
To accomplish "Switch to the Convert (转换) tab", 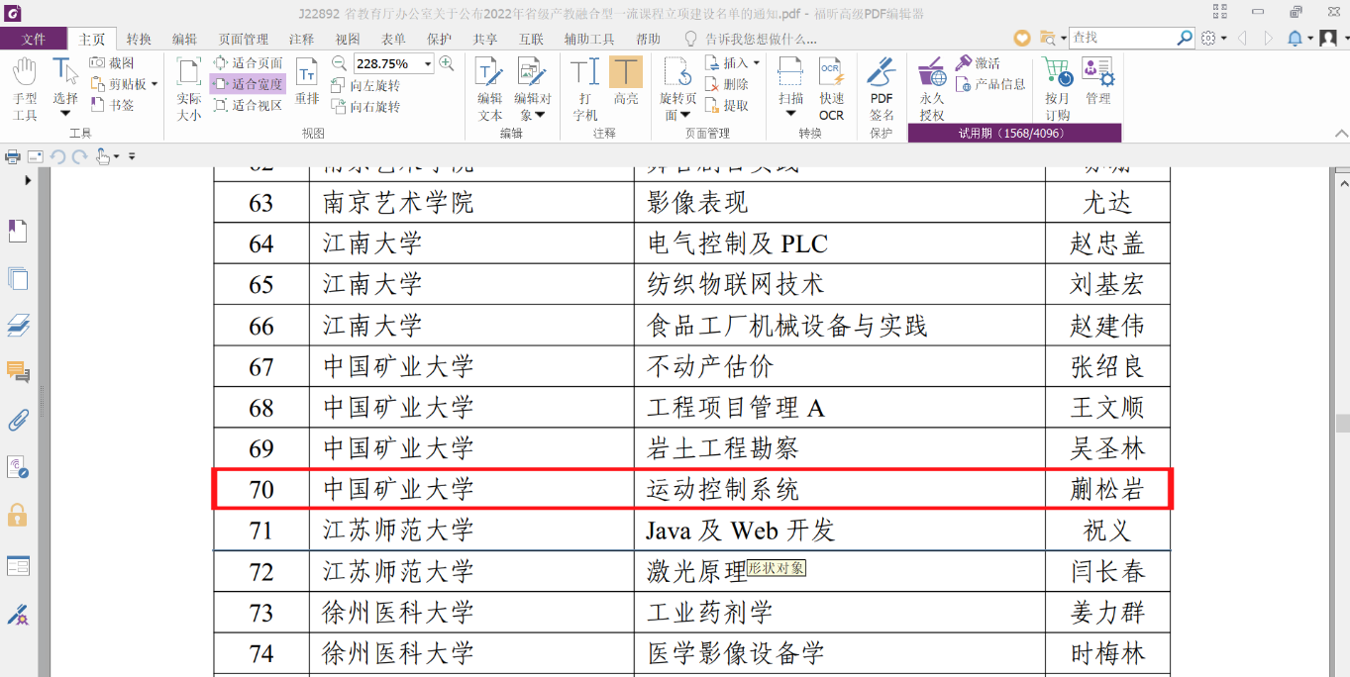I will pyautogui.click(x=139, y=39).
